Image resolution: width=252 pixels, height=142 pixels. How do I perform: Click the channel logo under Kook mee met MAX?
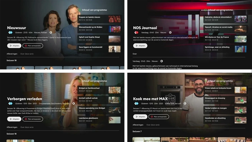pos(136,104)
